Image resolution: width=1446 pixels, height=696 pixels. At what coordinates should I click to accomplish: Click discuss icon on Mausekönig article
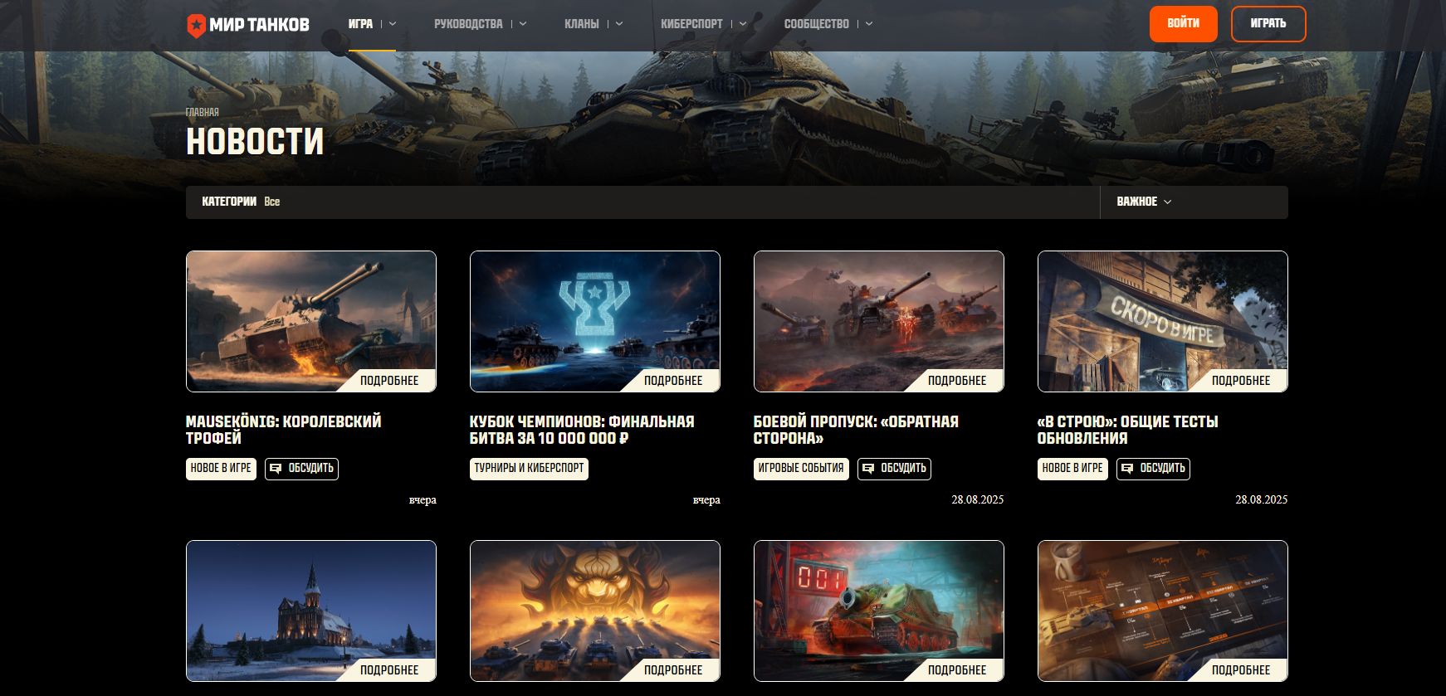coord(276,469)
